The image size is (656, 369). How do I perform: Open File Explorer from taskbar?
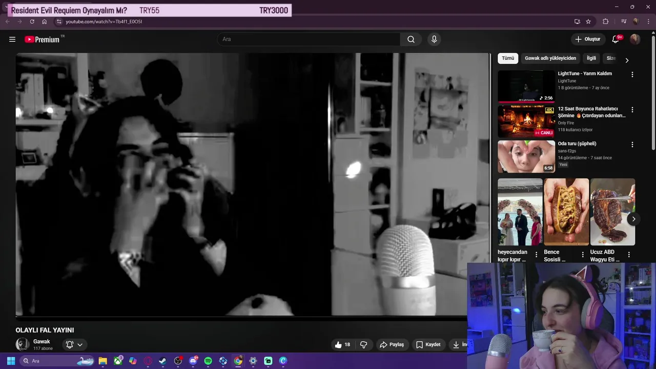[x=102, y=361]
